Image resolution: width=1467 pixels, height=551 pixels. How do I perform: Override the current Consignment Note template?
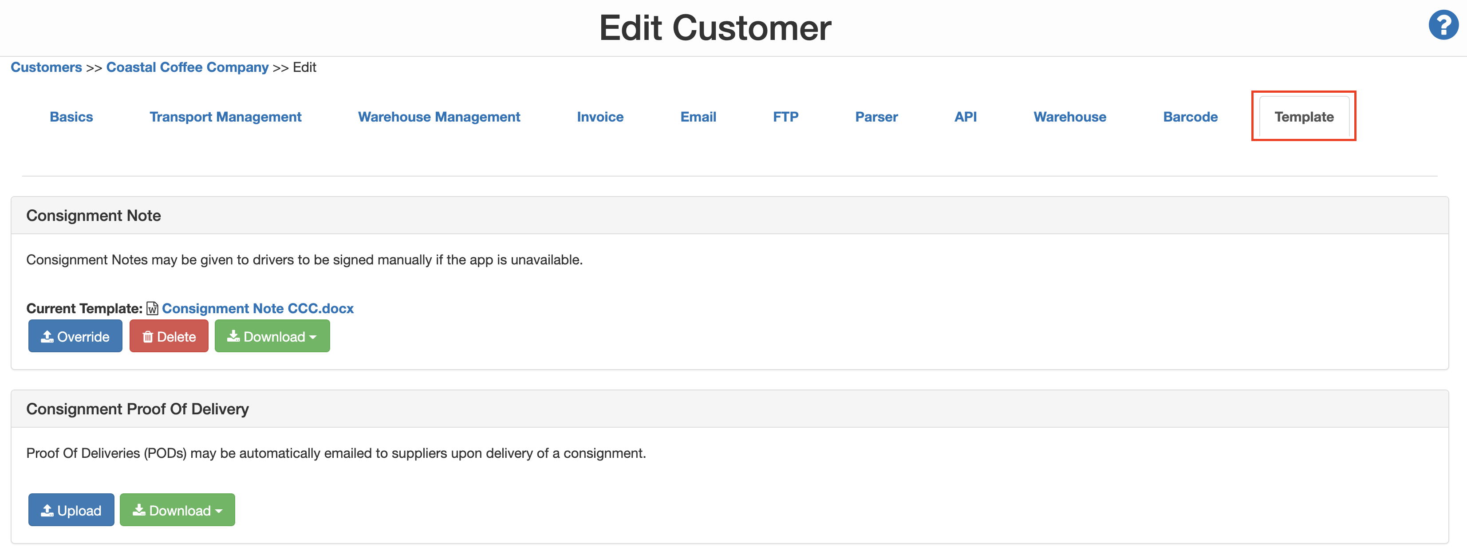(x=75, y=336)
